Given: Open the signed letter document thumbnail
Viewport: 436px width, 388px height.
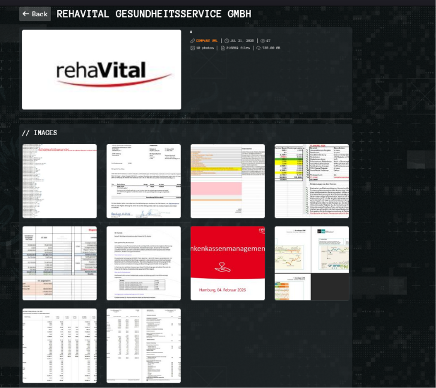Looking at the screenshot, I should pos(144,181).
